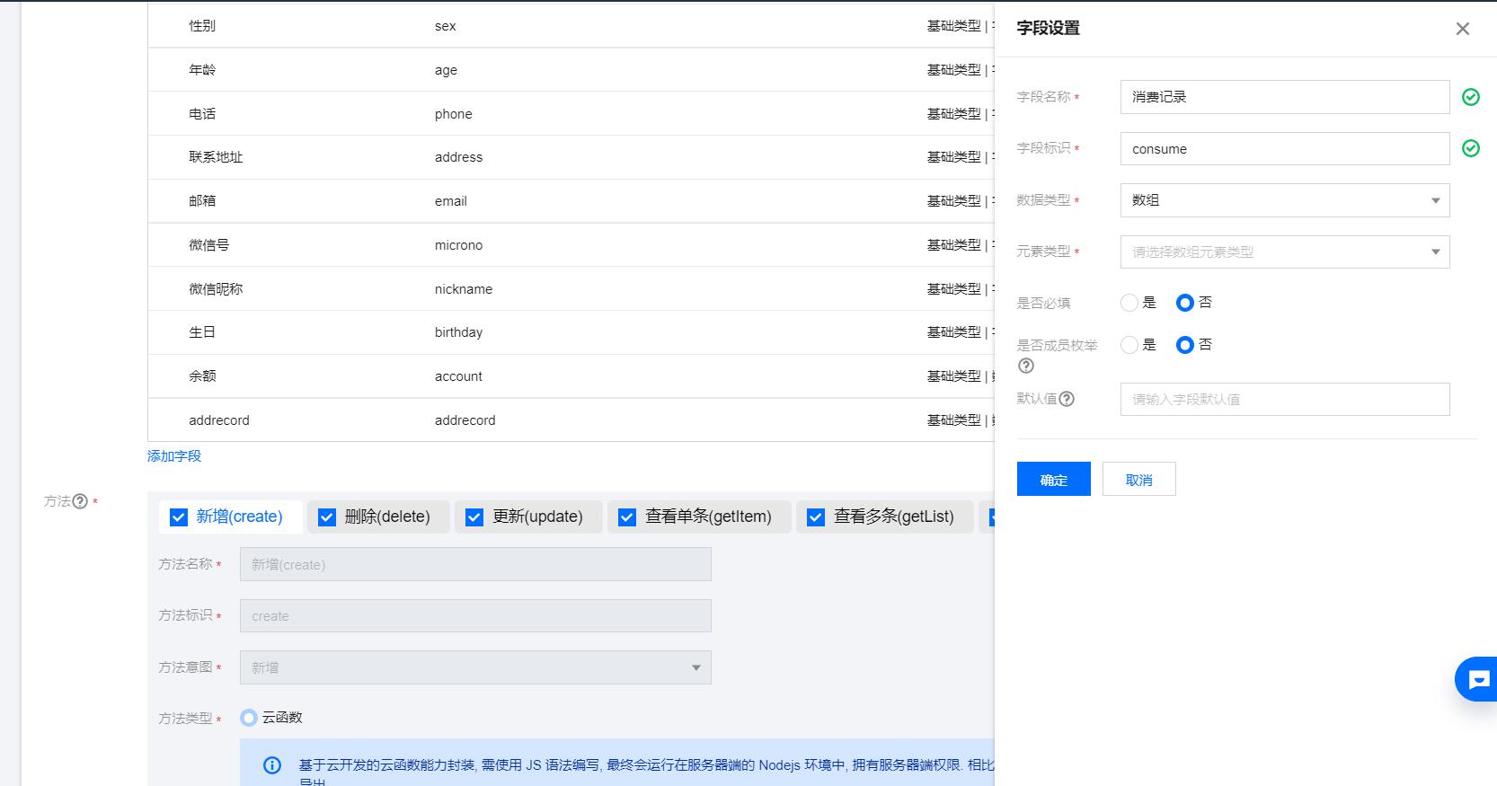Select 否 for 是否必填
1497x786 pixels.
(x=1184, y=303)
